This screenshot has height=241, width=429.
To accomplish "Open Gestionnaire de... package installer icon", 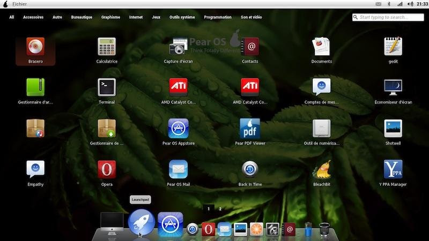I will click(x=107, y=129).
